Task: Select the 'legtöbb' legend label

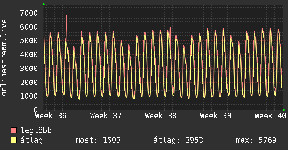Action: click(36, 130)
